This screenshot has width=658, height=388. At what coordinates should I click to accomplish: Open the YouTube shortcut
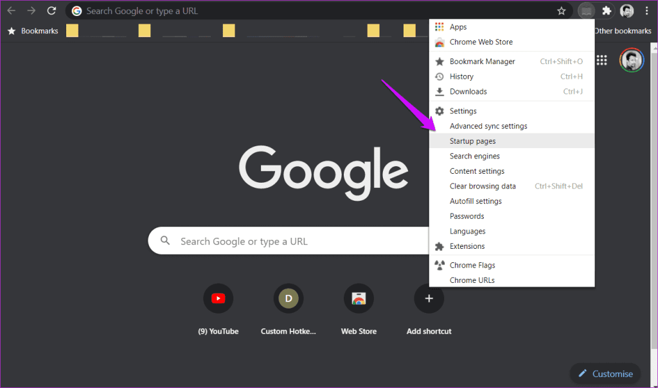point(218,298)
